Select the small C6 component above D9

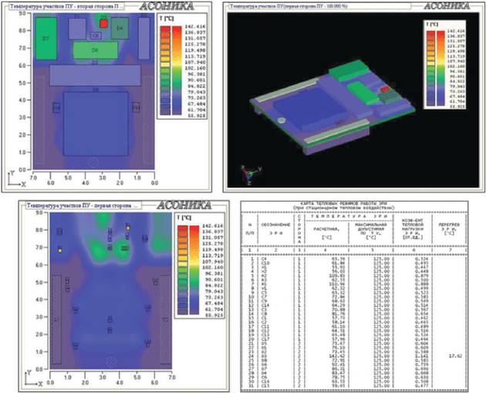pos(96,36)
